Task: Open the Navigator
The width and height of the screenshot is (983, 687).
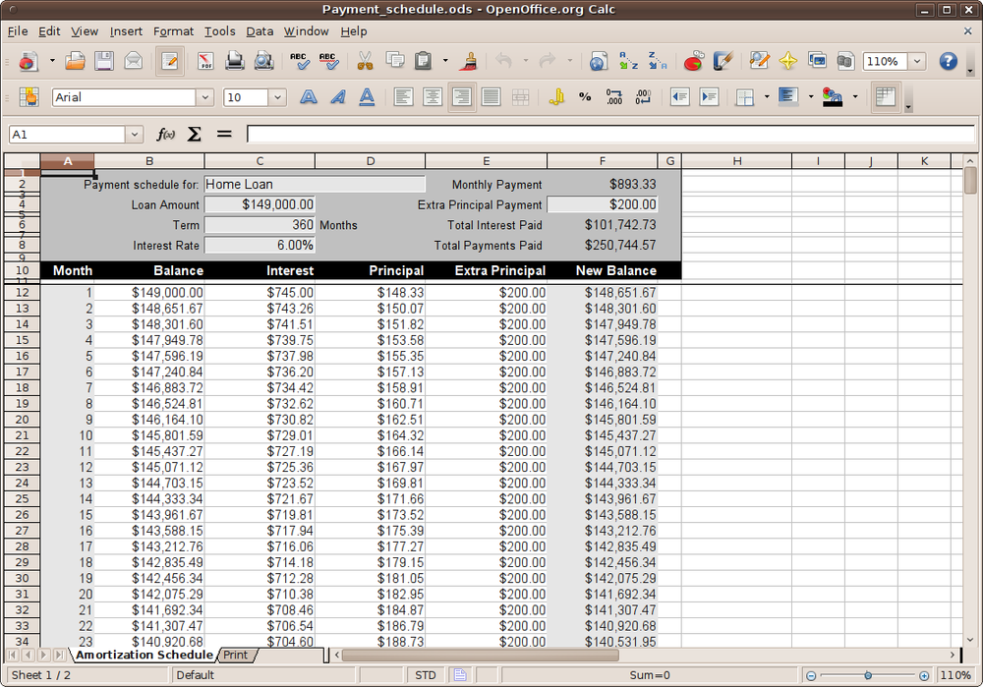Action: coord(786,61)
